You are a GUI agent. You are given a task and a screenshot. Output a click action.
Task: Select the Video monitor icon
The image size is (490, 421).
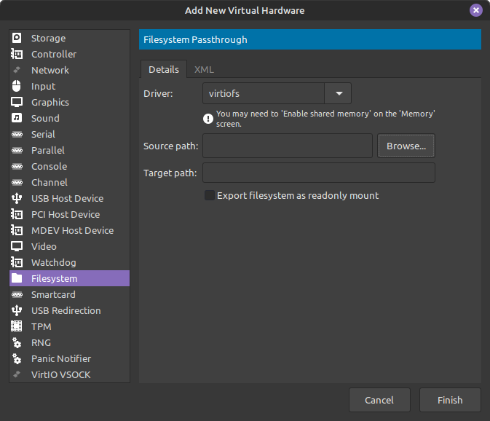(17, 246)
